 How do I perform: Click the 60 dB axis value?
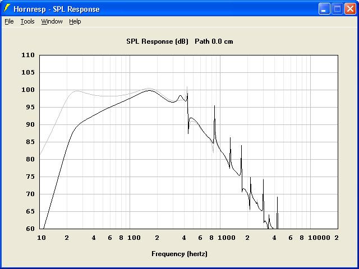tap(30, 229)
